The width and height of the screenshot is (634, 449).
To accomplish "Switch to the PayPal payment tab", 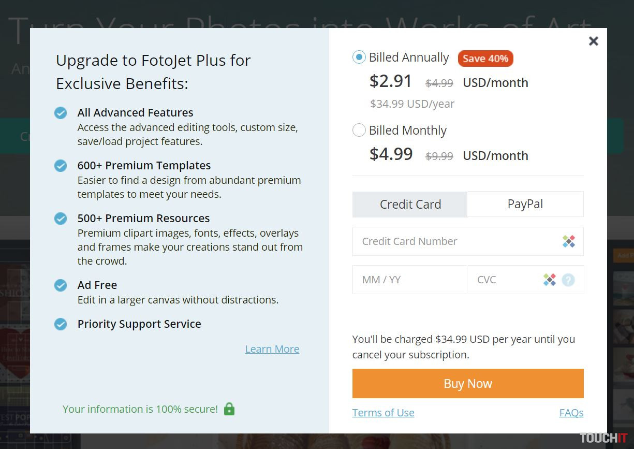I will click(525, 204).
